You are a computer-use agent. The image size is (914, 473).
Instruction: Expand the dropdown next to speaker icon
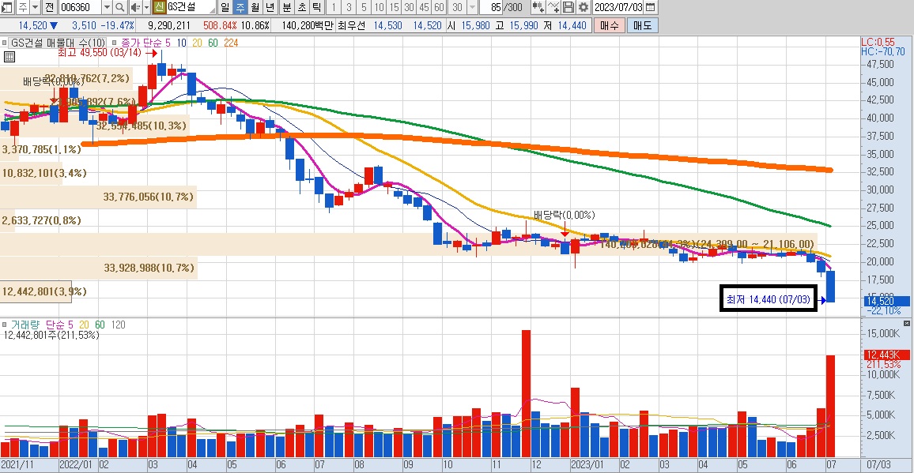pyautogui.click(x=147, y=7)
